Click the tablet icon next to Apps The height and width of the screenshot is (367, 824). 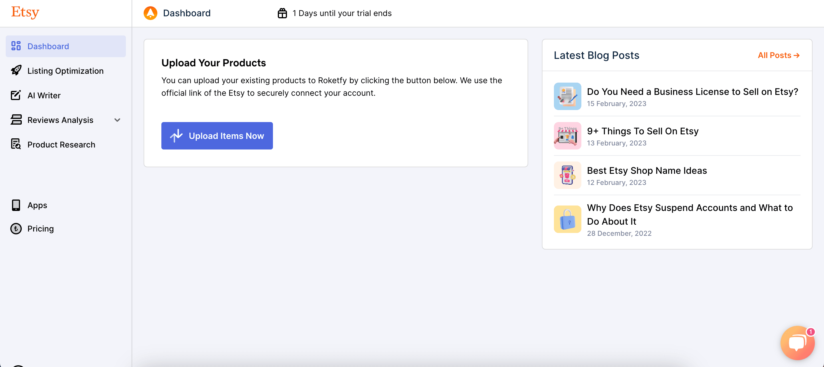click(16, 205)
